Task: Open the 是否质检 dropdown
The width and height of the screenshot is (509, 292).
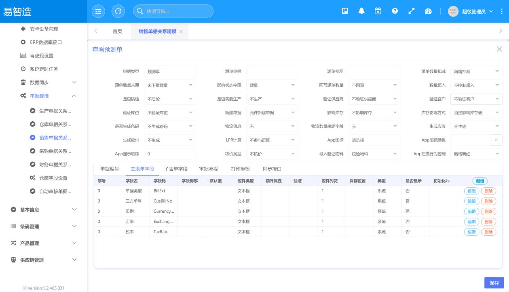Action: [170, 99]
